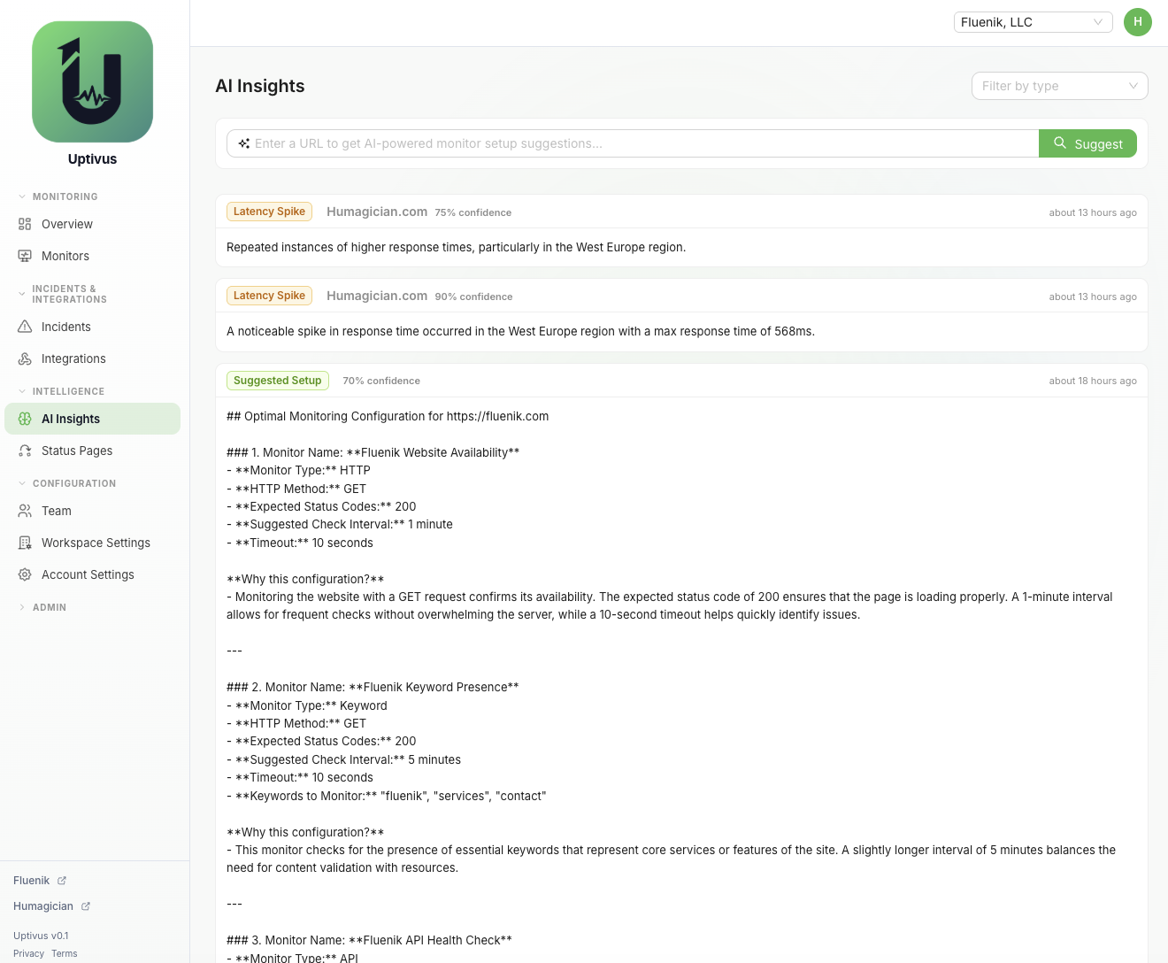Open the Fluenik, LLC workspace dropdown
Screen dimensions: 1168x963
coord(1033,22)
